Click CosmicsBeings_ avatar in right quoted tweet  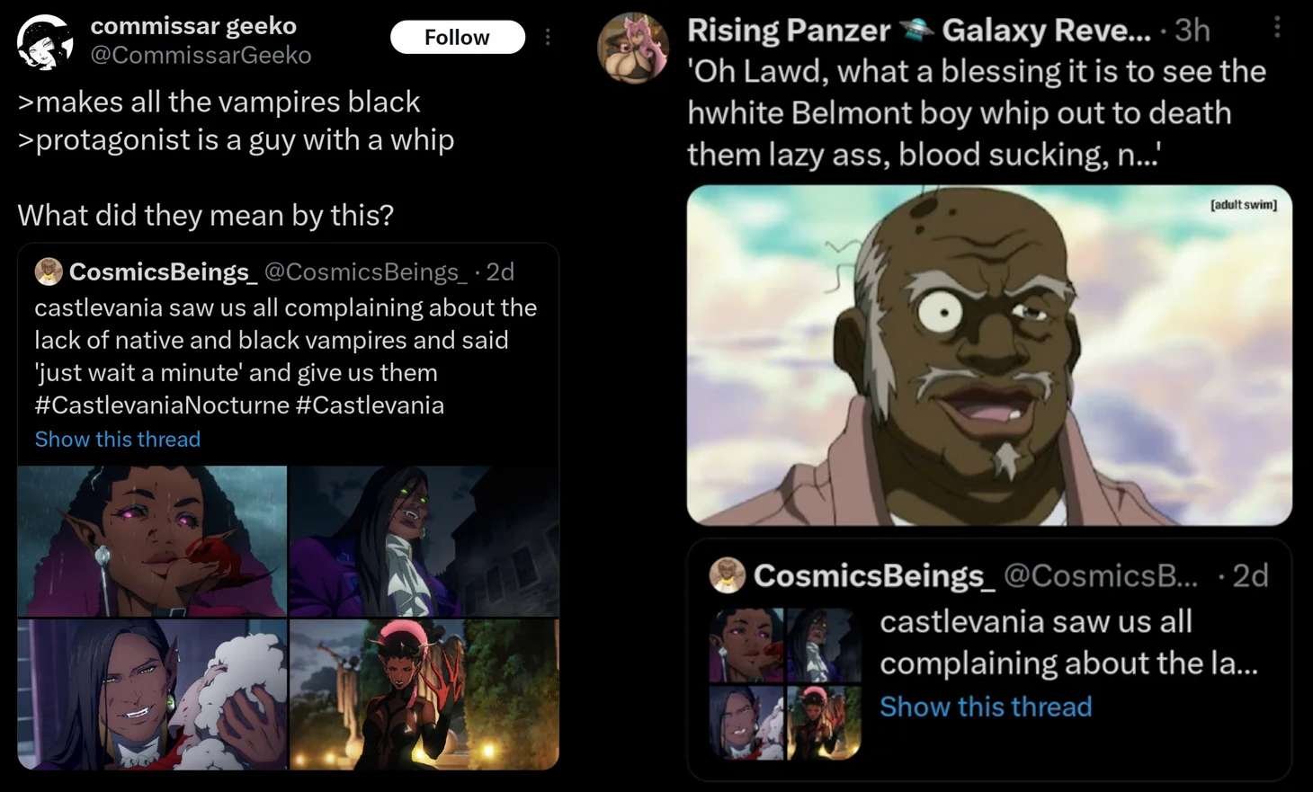pos(728,575)
